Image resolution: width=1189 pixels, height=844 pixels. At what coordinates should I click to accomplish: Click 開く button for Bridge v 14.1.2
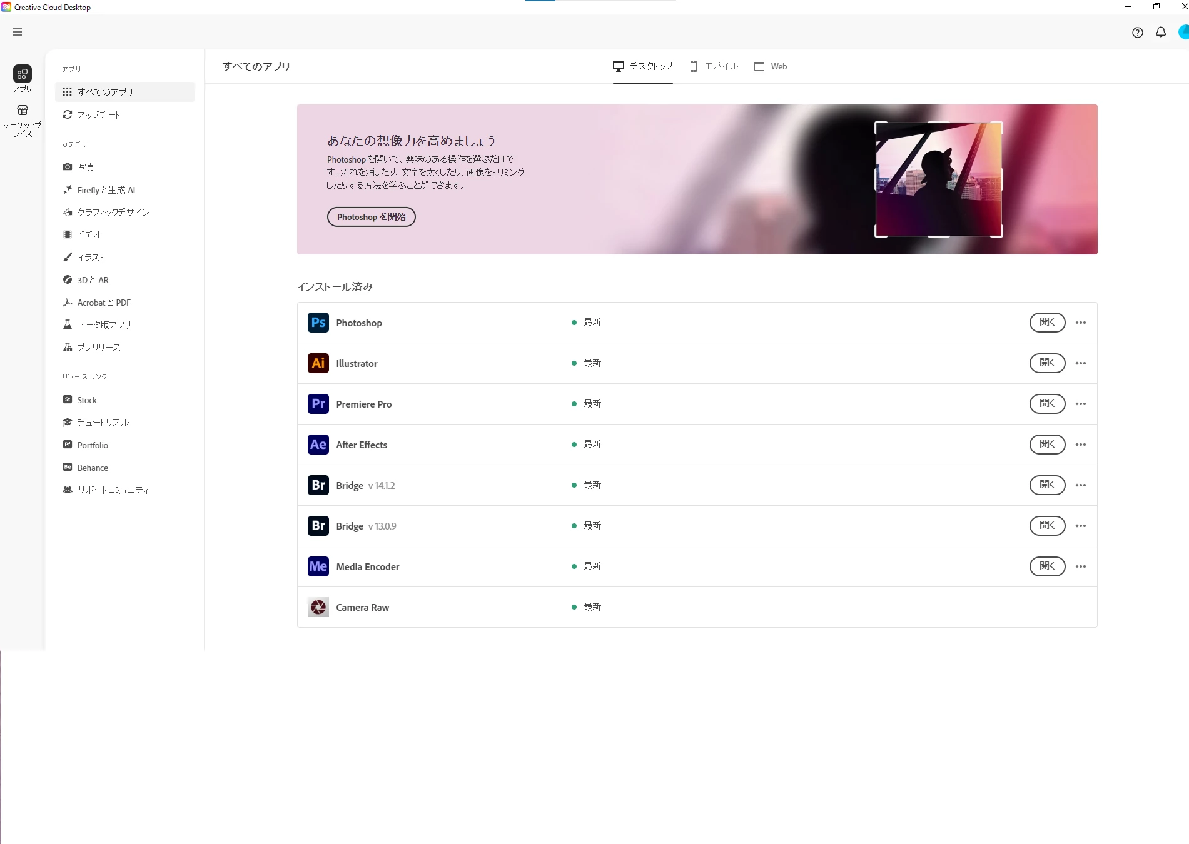tap(1047, 485)
